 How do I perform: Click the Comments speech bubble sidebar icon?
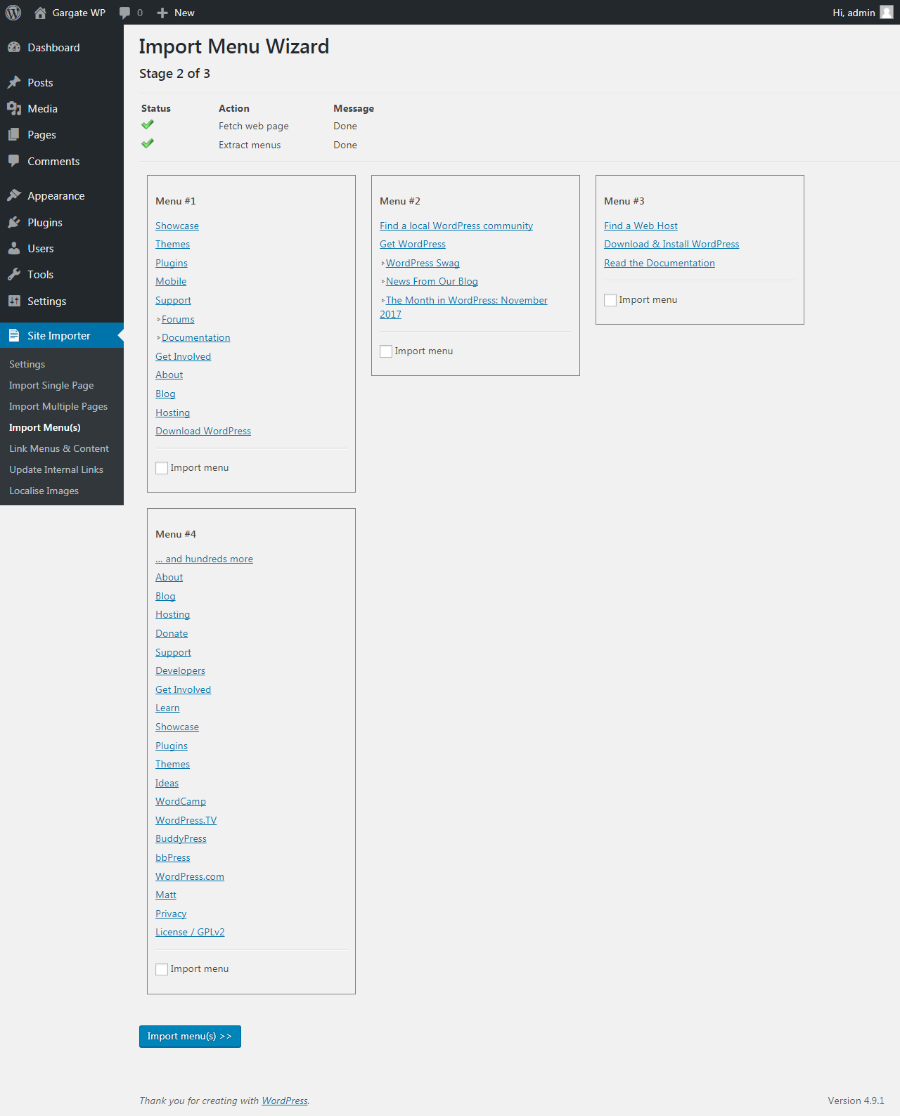click(14, 161)
